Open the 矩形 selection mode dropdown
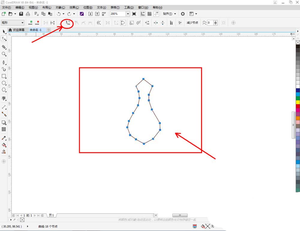300x231 pixels. point(22,23)
